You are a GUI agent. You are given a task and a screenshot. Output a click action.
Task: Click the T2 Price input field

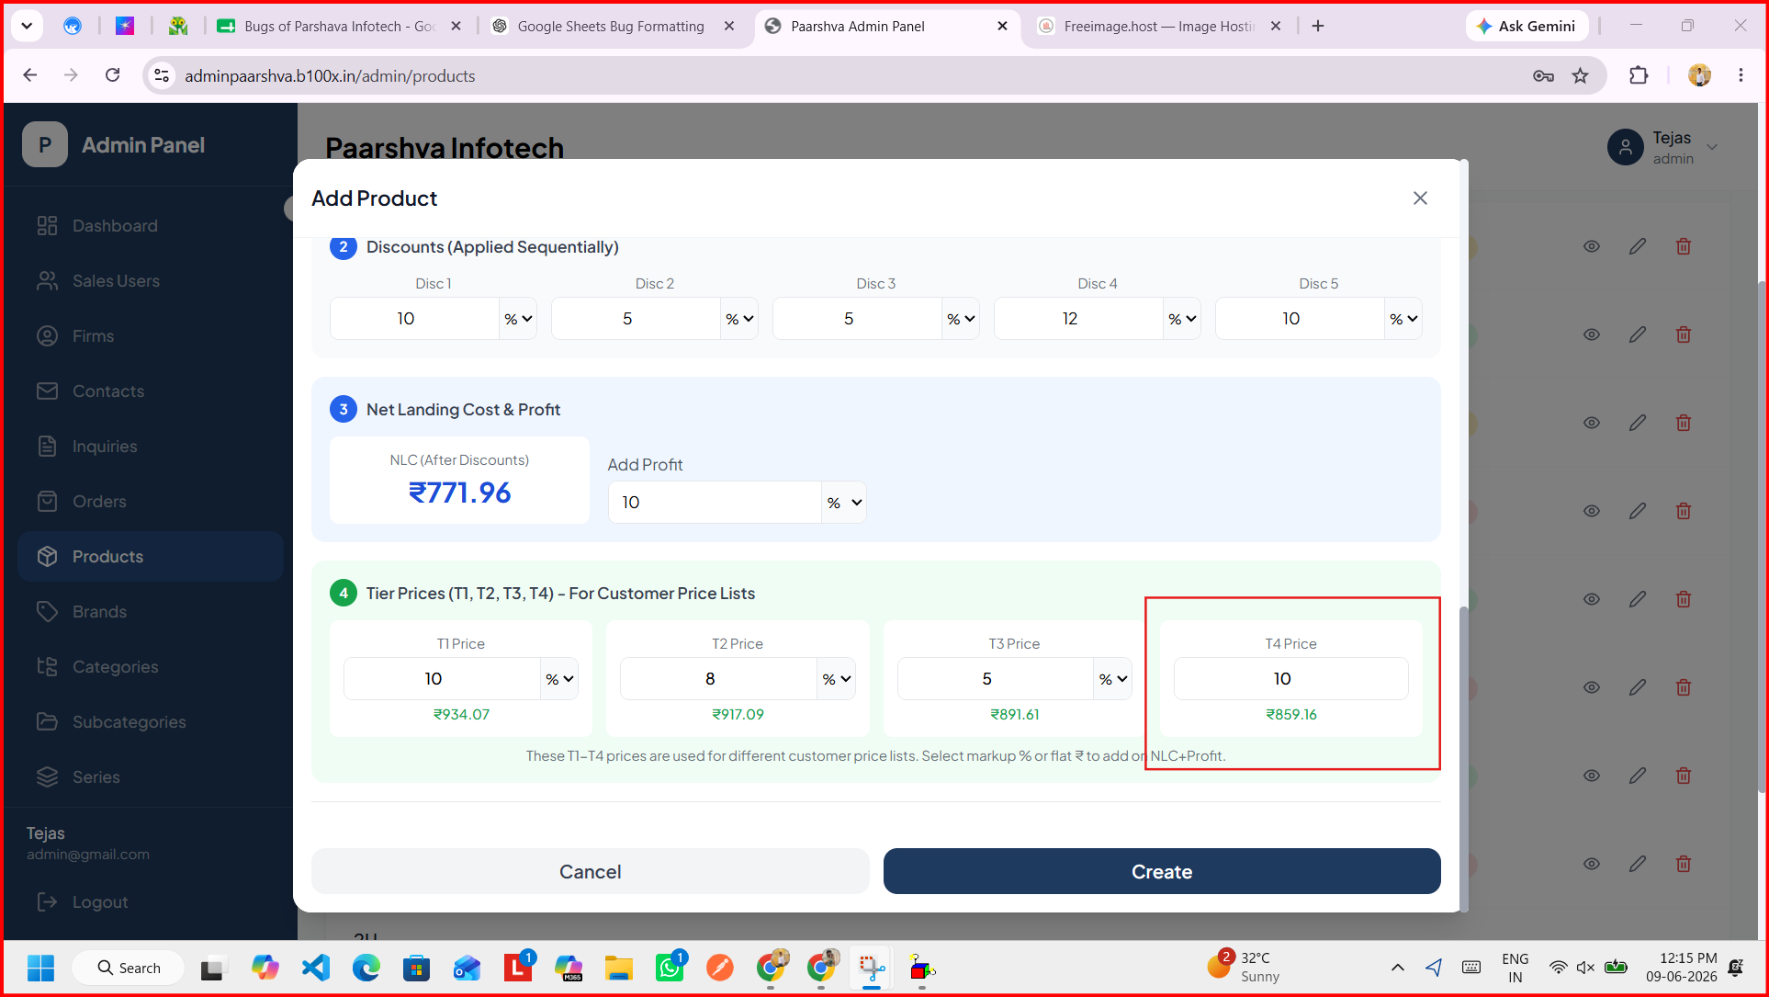pyautogui.click(x=719, y=679)
